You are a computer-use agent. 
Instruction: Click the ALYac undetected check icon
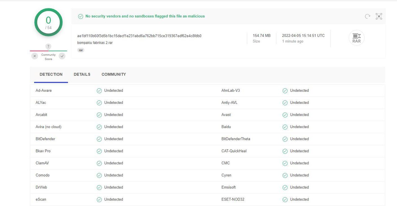[x=99, y=103]
